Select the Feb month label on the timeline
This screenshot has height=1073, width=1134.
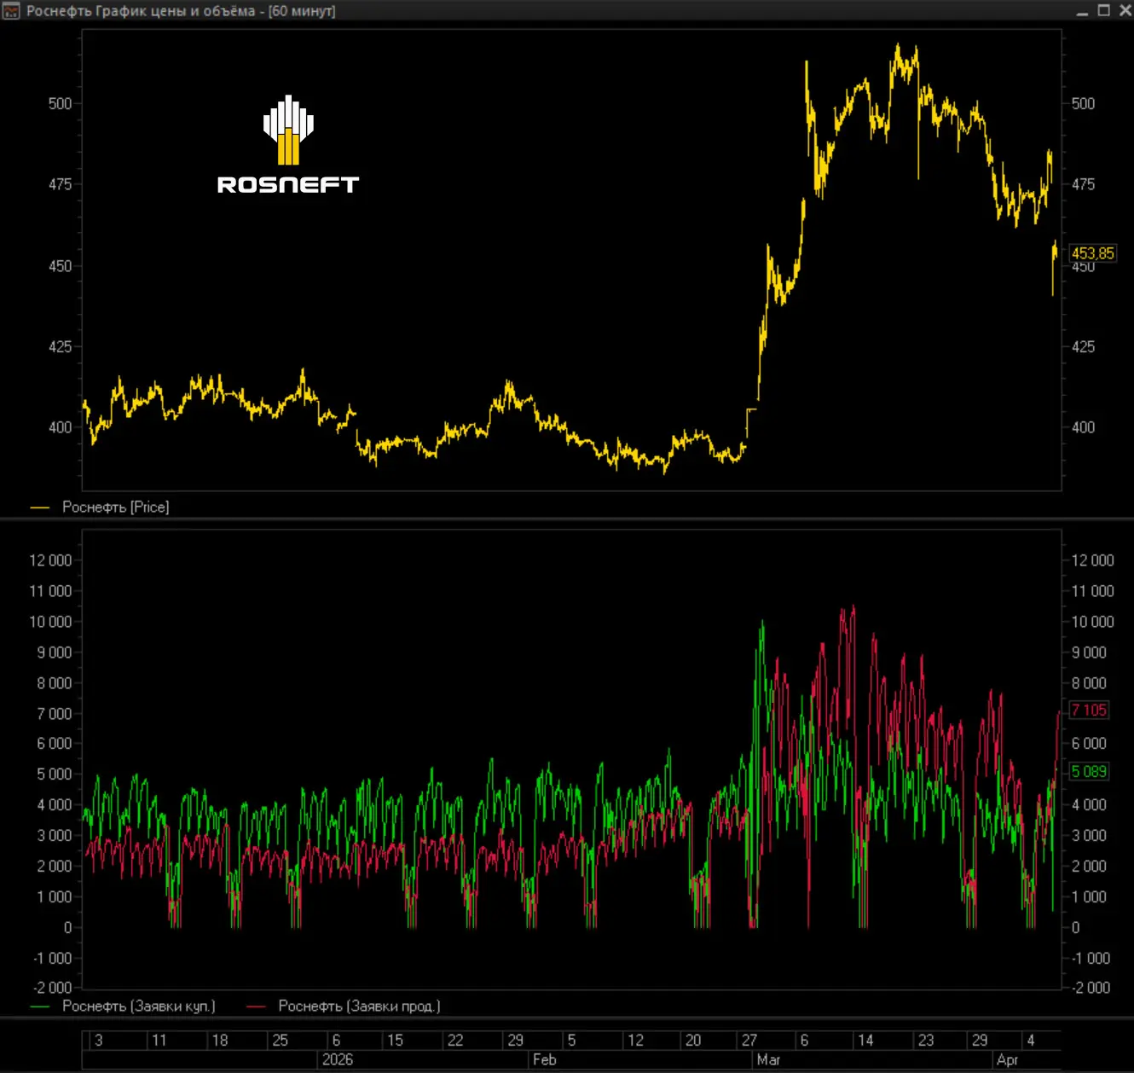[x=544, y=1059]
